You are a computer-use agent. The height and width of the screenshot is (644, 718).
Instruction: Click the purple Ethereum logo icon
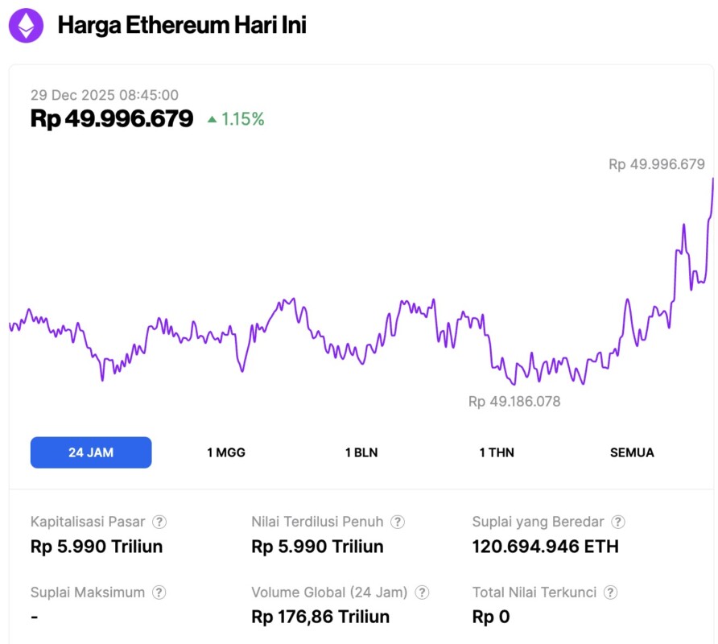point(27,26)
